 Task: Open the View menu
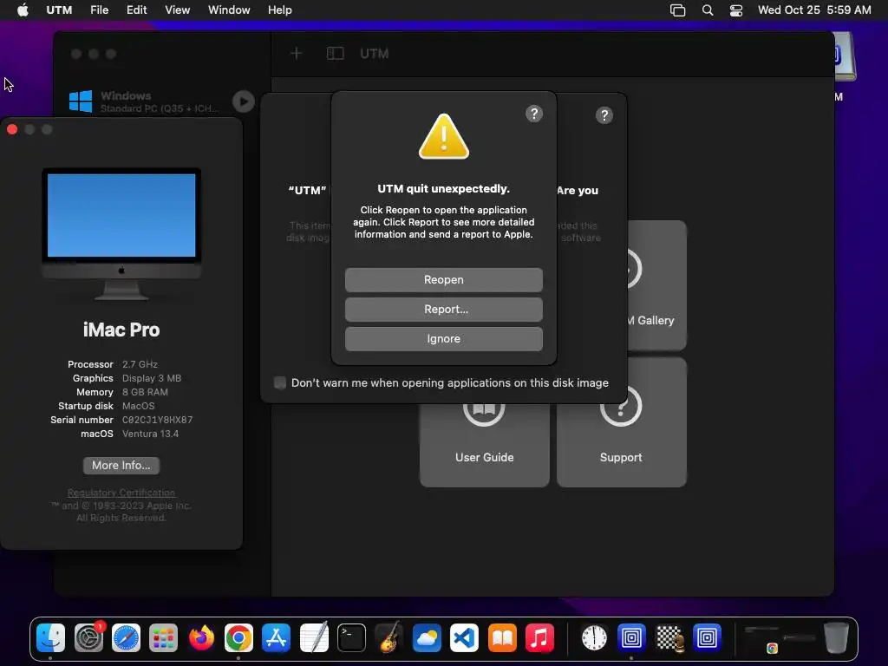(177, 10)
